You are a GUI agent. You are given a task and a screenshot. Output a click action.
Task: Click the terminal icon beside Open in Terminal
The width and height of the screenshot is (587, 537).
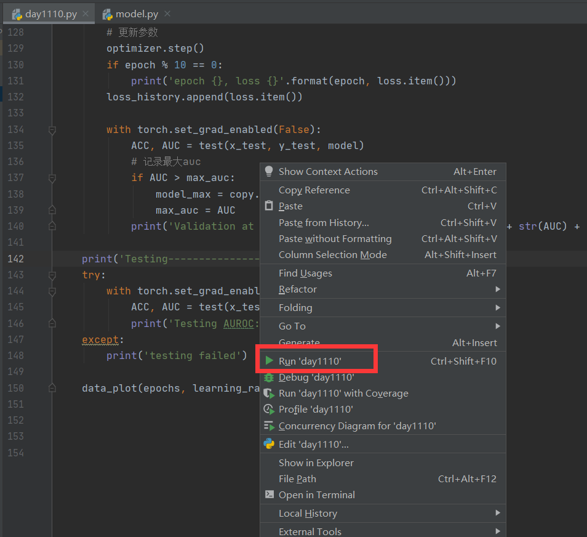click(269, 495)
